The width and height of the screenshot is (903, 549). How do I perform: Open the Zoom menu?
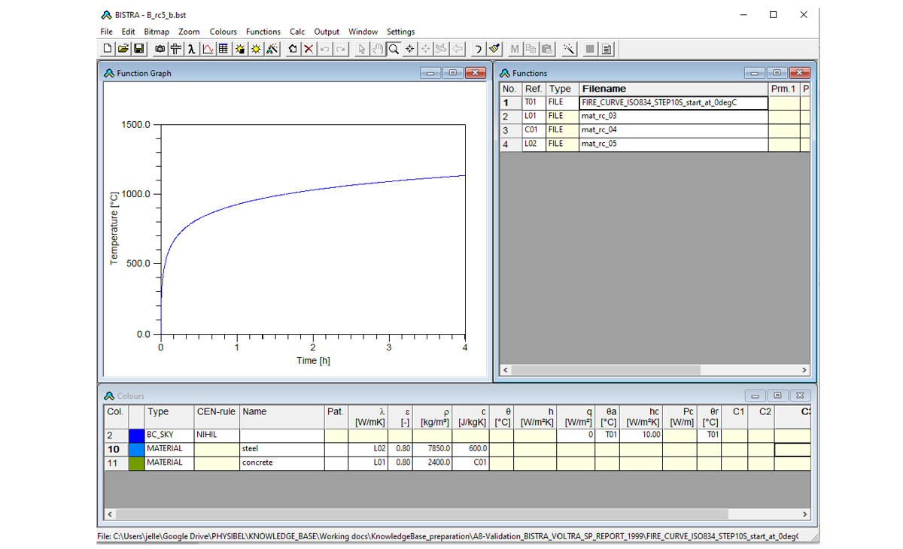point(189,32)
